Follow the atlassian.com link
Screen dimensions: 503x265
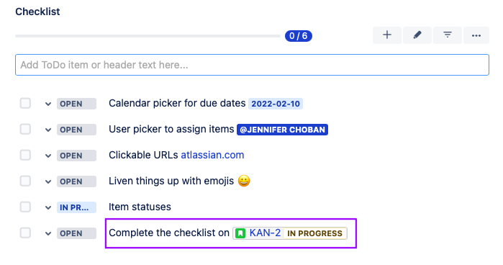(x=212, y=155)
